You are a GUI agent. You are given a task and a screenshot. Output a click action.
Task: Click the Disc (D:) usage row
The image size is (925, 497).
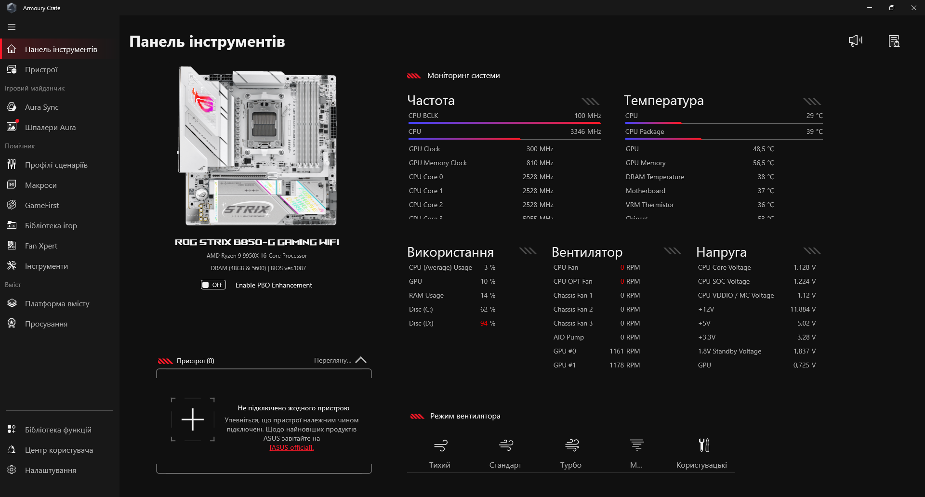click(452, 323)
